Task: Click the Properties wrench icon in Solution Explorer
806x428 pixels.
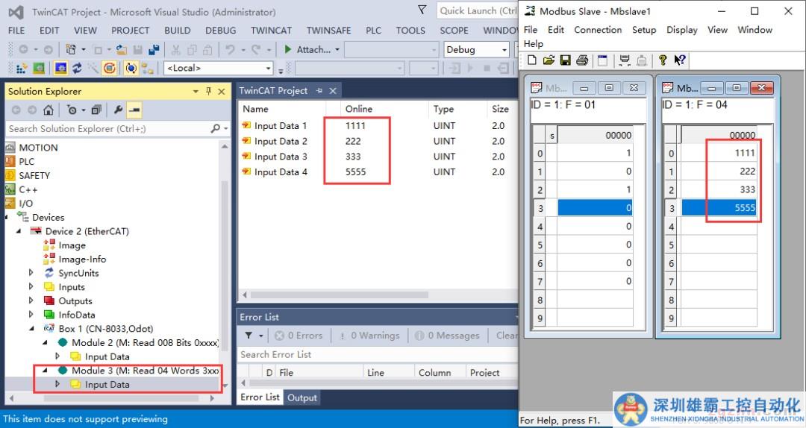Action: click(118, 110)
